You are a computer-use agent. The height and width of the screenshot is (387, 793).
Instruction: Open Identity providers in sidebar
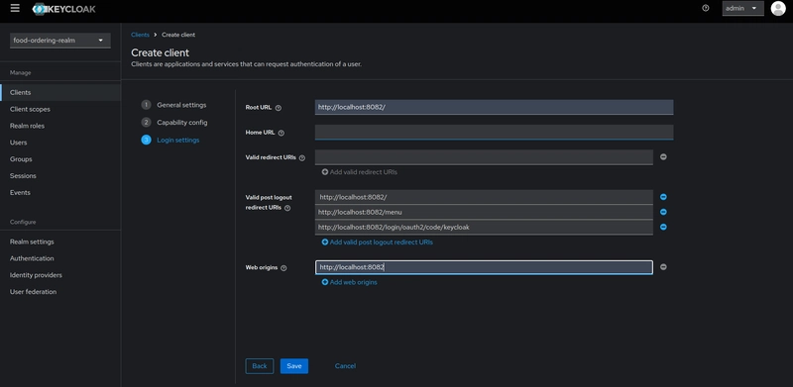60,275
